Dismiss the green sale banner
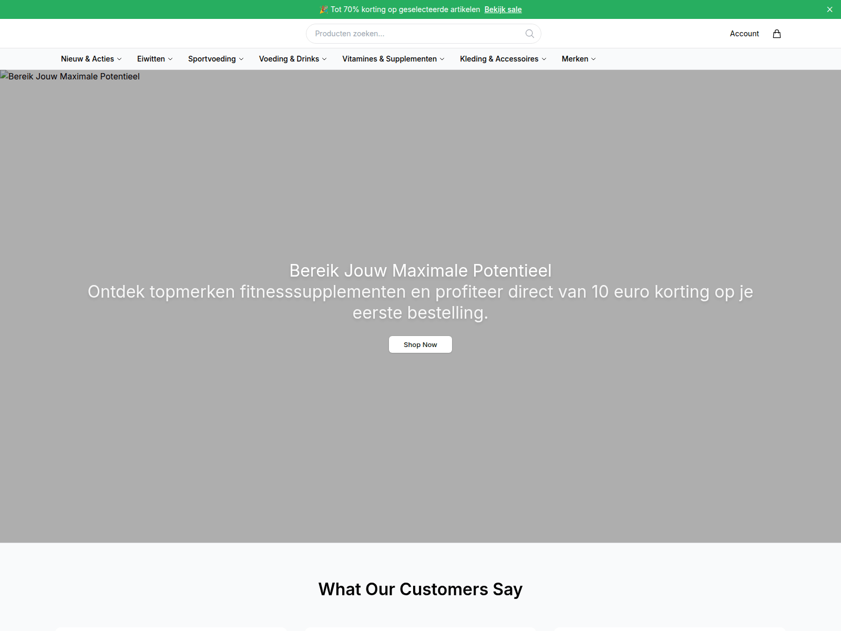 [x=829, y=9]
